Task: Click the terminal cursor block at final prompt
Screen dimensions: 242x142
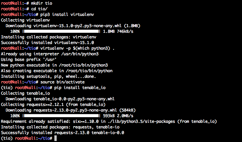Action: 56,138
